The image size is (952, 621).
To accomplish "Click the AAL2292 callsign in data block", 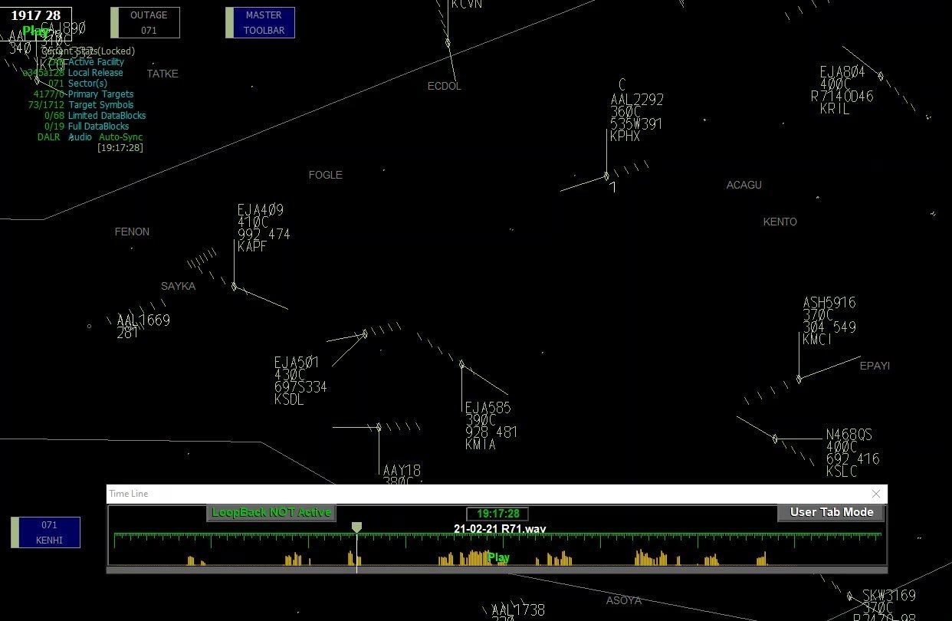I will [637, 99].
